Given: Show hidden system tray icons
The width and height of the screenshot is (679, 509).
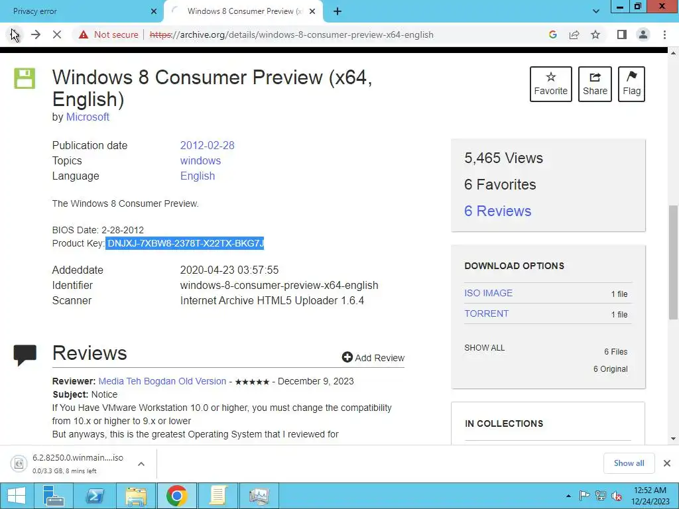Looking at the screenshot, I should tap(568, 496).
